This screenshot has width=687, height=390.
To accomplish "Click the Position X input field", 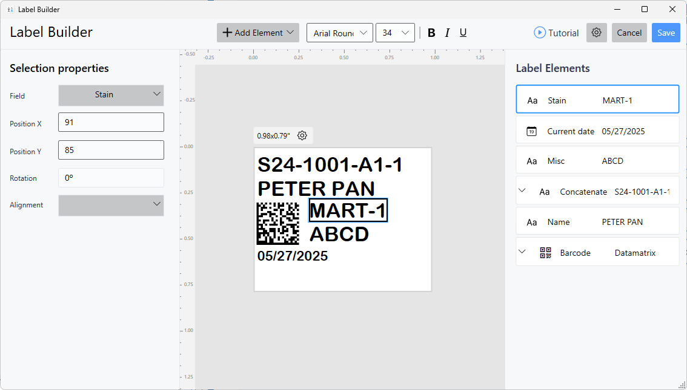I will click(111, 122).
